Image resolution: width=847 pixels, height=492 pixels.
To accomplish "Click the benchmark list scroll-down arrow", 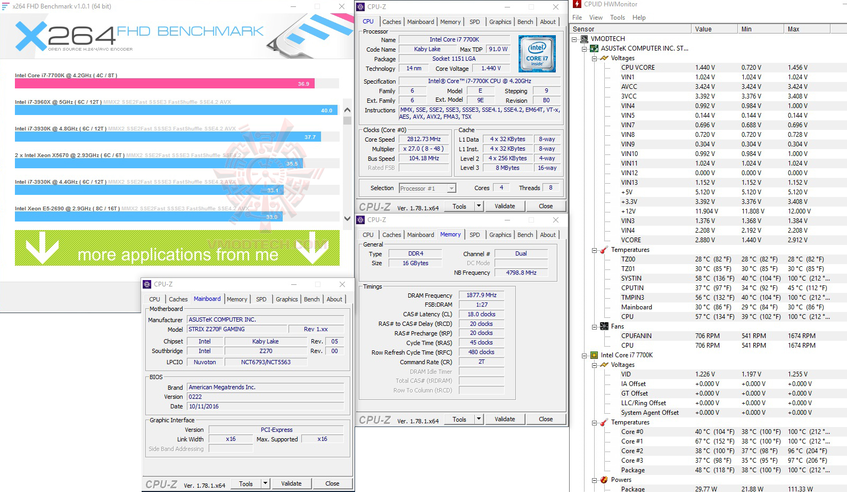I will coord(347,218).
